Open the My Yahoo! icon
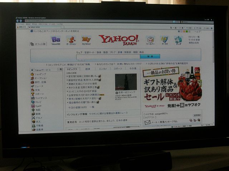This screenshot has width=229, height=171. click(86, 40)
